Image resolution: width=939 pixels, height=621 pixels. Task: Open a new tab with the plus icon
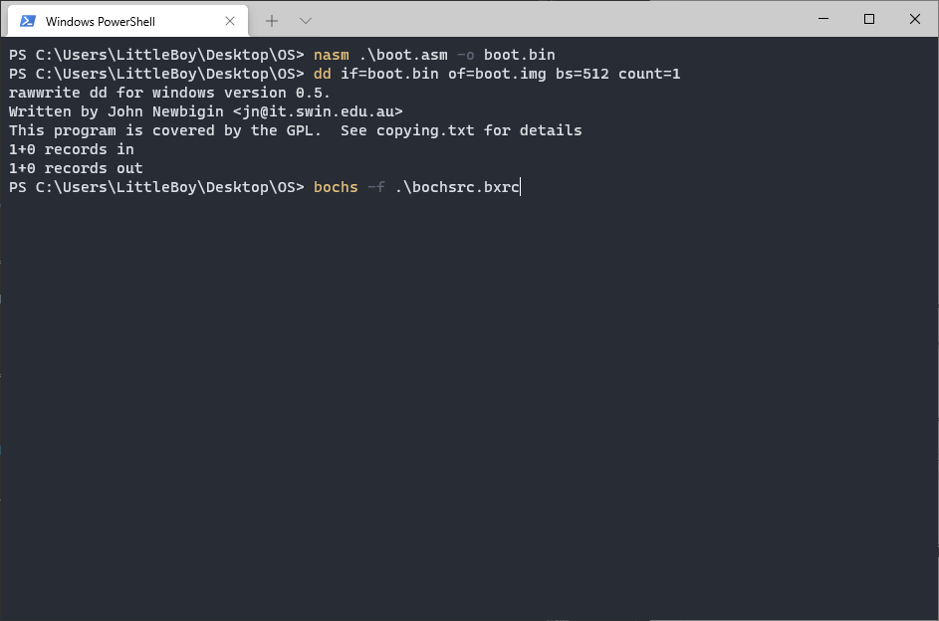pos(272,21)
